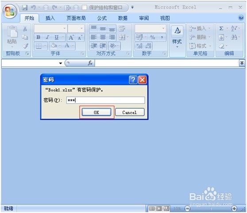Open the number format dropdown
Screen dimensions: 247x213
[x=163, y=28]
